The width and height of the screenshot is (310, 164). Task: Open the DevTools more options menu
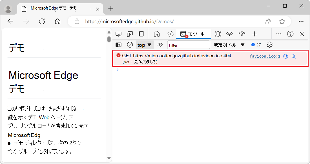pos(279,34)
